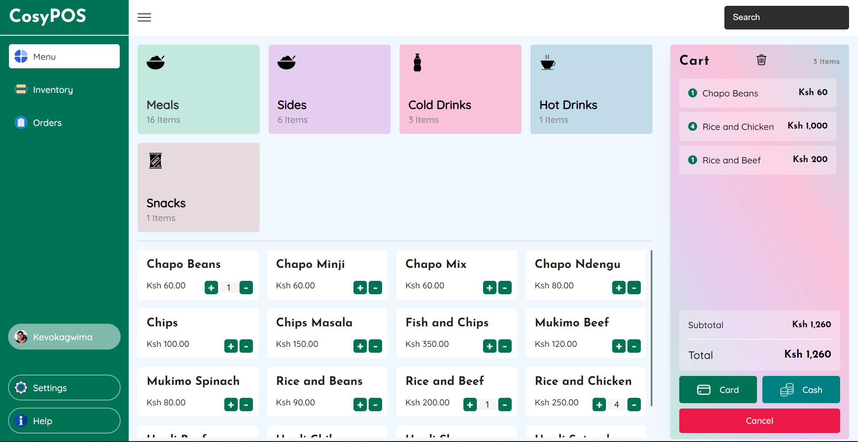Click the CosyPOS logo

pos(47,17)
